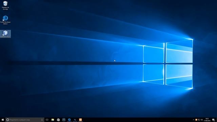Open Task View from the taskbar

click(47, 120)
